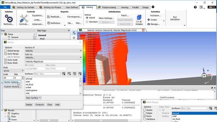Switch to User Defined tab
The width and height of the screenshot is (217, 122).
pos(72,7)
